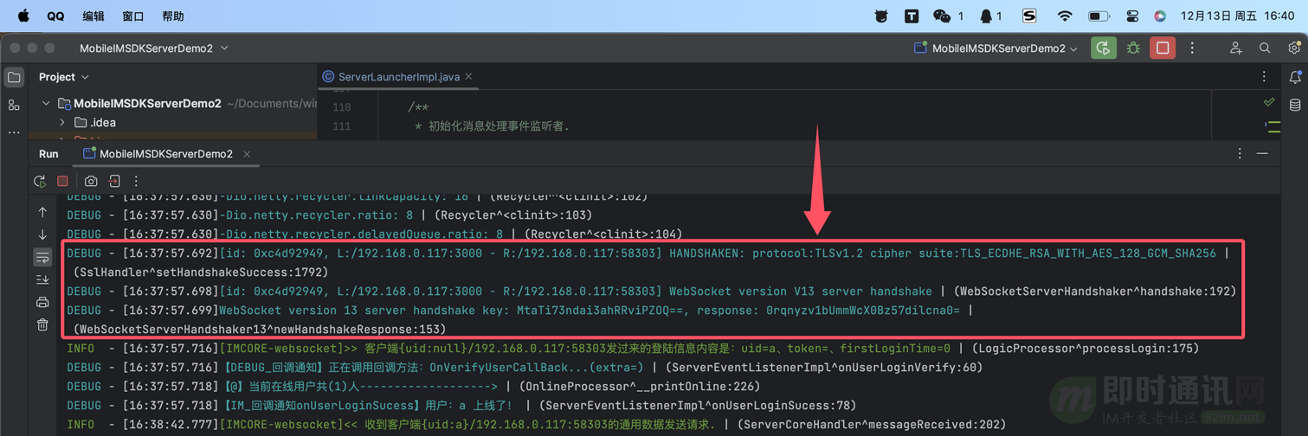
Task: Toggle scroll to end of console
Action: [x=42, y=279]
